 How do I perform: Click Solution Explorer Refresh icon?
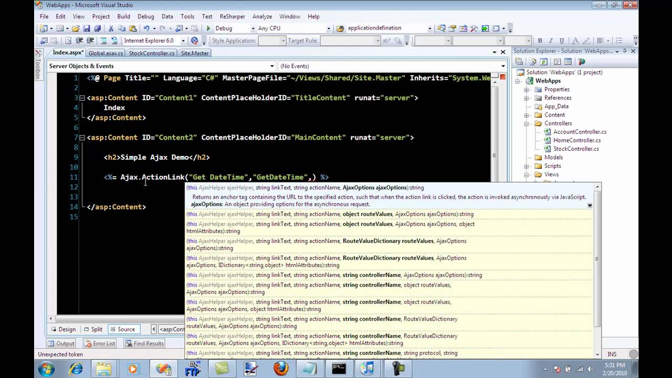pyautogui.click(x=544, y=61)
